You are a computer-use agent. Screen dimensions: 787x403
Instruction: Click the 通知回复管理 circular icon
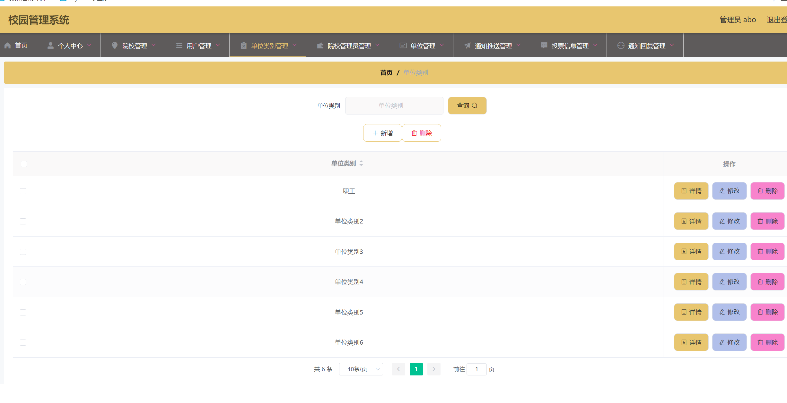621,46
